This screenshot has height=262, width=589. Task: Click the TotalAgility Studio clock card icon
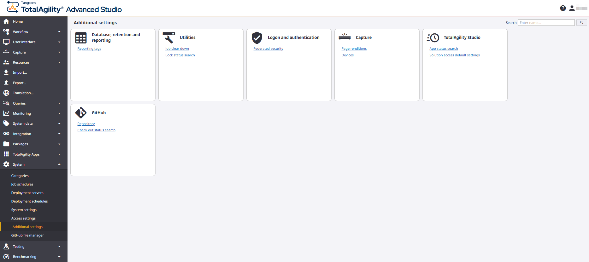[433, 38]
